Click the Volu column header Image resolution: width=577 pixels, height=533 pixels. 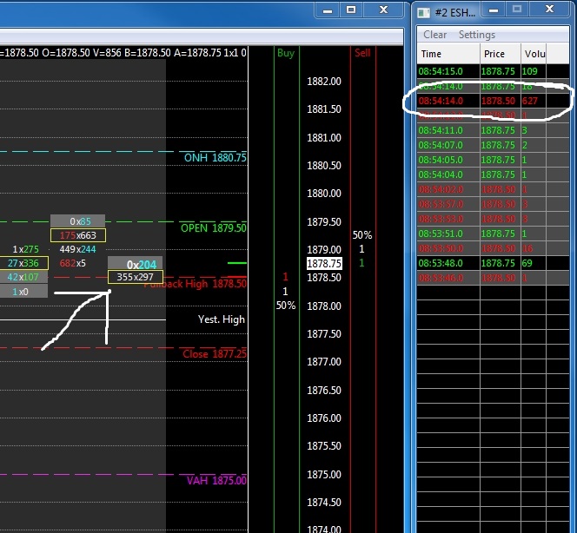[534, 54]
